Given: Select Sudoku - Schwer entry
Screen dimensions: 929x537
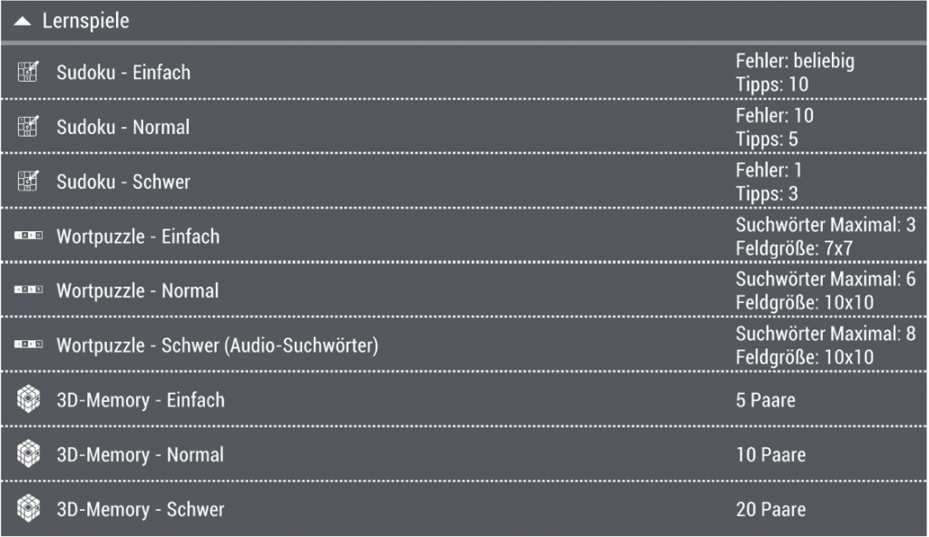Looking at the screenshot, I should coord(123,181).
